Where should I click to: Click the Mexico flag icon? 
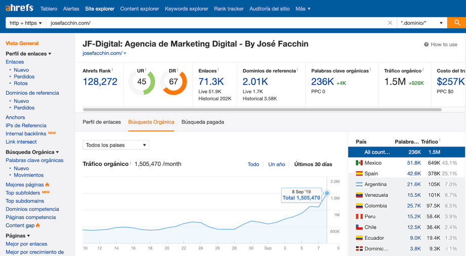359,163
